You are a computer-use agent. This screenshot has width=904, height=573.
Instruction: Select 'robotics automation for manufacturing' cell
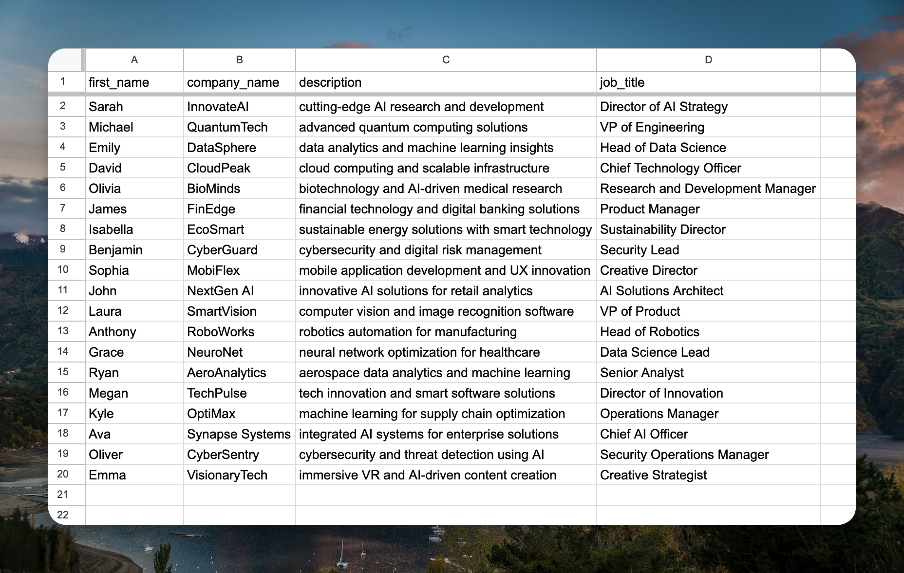pyautogui.click(x=446, y=331)
